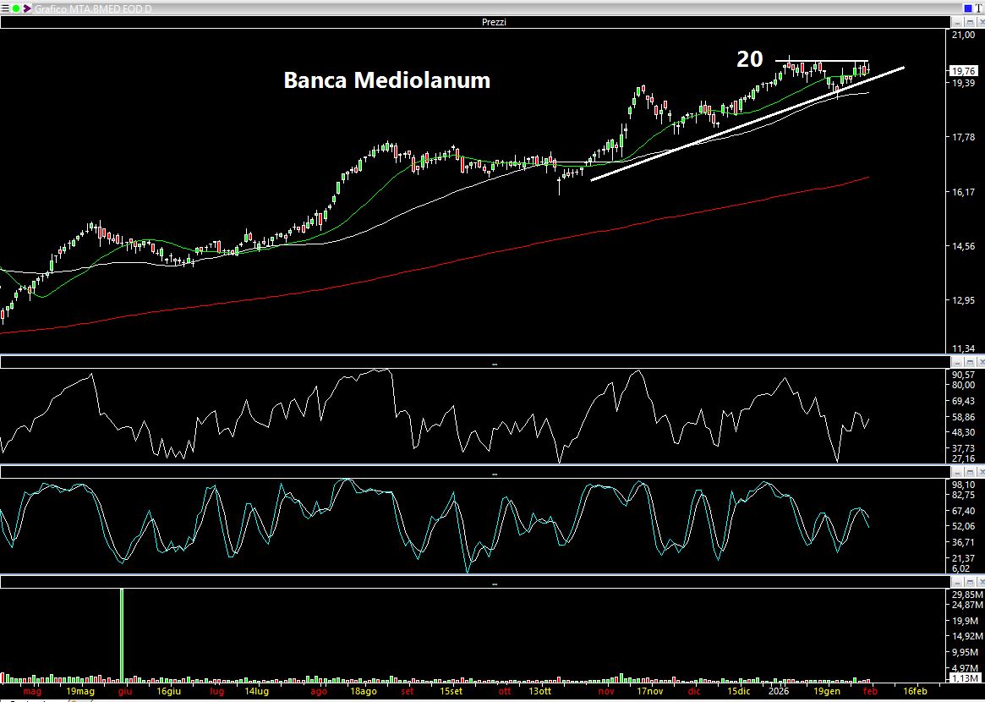This screenshot has width=985, height=702.
Task: Maximize the RSI oscillator panel
Action: (x=970, y=363)
